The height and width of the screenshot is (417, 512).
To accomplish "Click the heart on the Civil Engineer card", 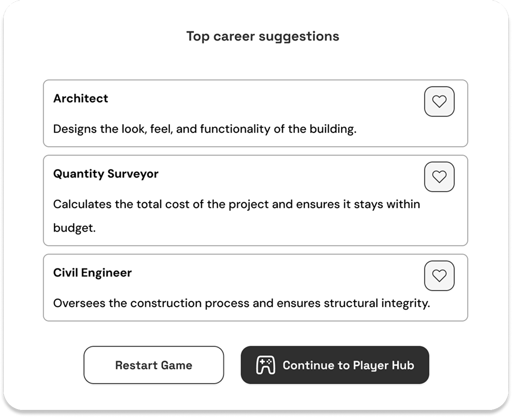I will pyautogui.click(x=439, y=275).
